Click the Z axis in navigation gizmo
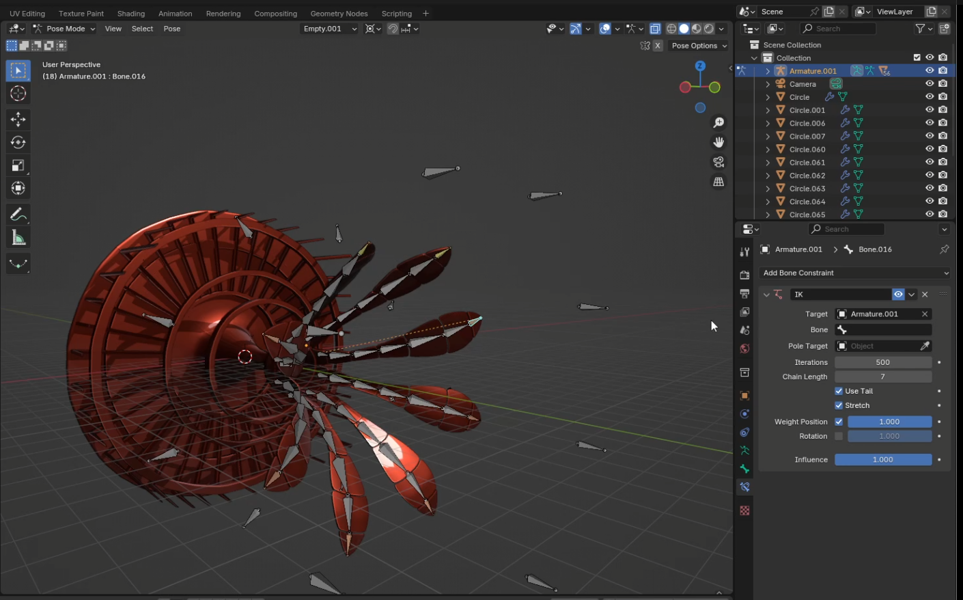 click(x=700, y=66)
